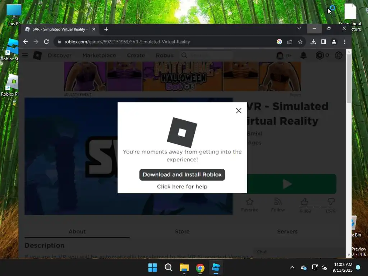Open the taskbar clock and date
Screen dimensions: 368x276
[x=342, y=267]
